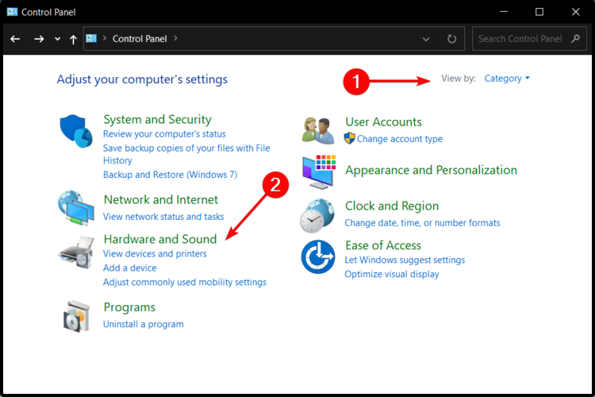The height and width of the screenshot is (397, 595).
Task: Click the User Accounts people icon
Action: (318, 130)
